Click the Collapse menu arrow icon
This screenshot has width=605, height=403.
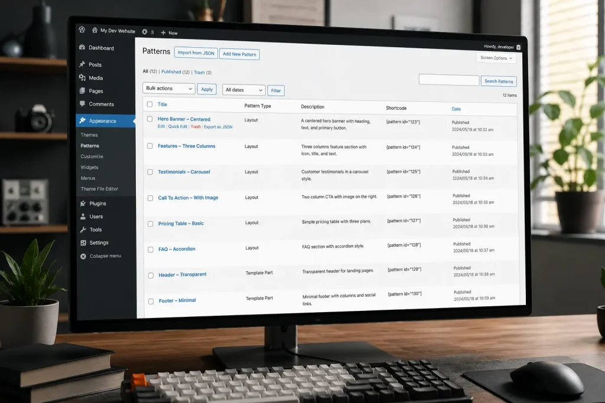point(83,256)
